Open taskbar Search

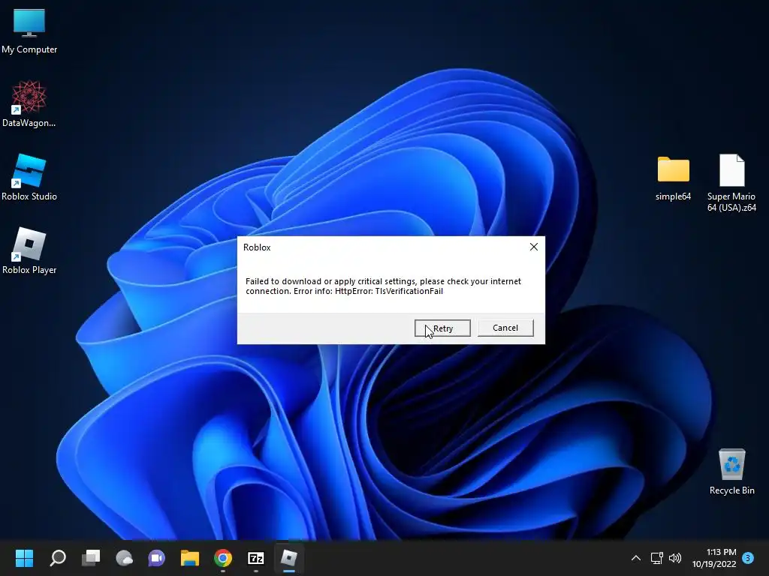(x=58, y=558)
